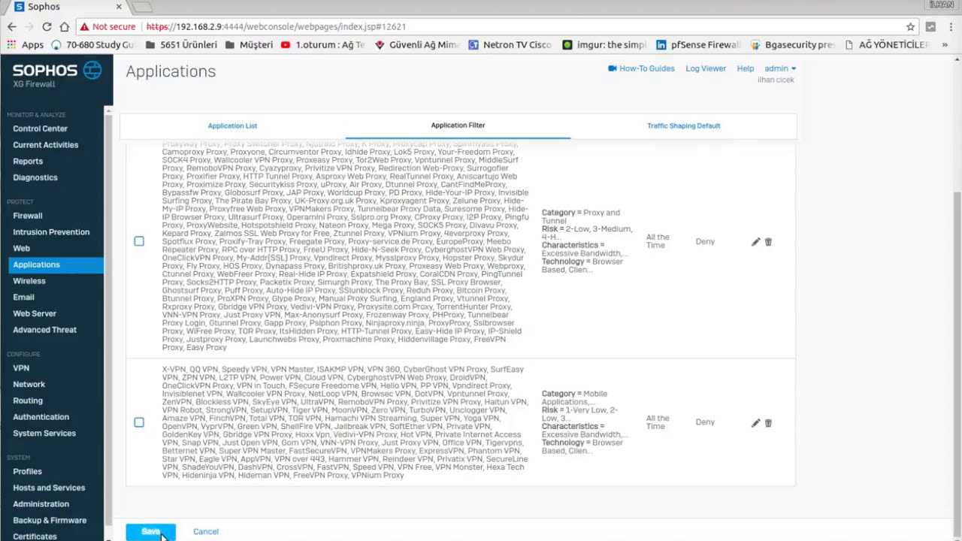Open a new browser tab

(143, 7)
